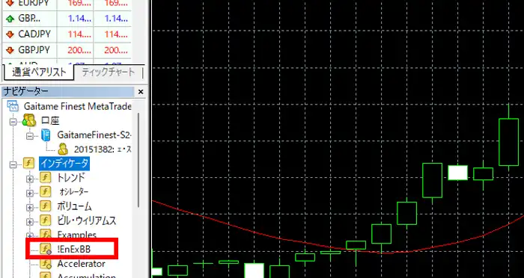Image resolution: width=524 pixels, height=278 pixels.
Task: Select the !EnExBB custom indicator icon
Action: pos(46,249)
